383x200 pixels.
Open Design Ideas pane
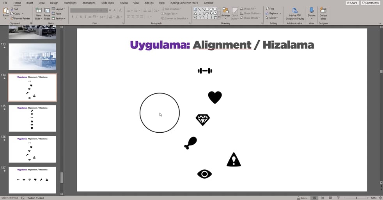pyautogui.click(x=323, y=14)
